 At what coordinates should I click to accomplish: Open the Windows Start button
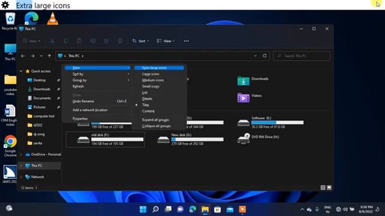[143, 209]
